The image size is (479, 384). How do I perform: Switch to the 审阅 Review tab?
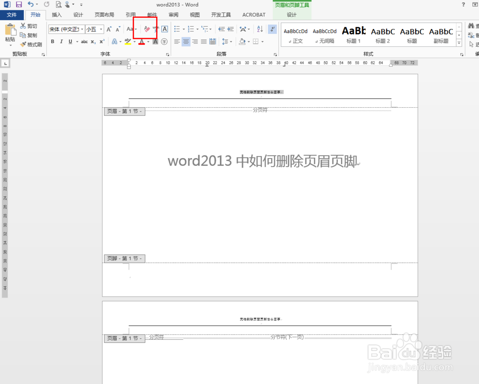[x=173, y=15]
